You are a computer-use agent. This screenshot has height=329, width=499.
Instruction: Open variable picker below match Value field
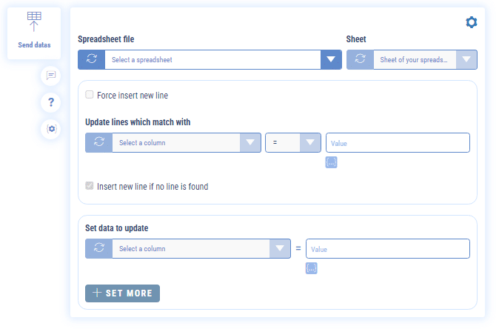coord(331,162)
